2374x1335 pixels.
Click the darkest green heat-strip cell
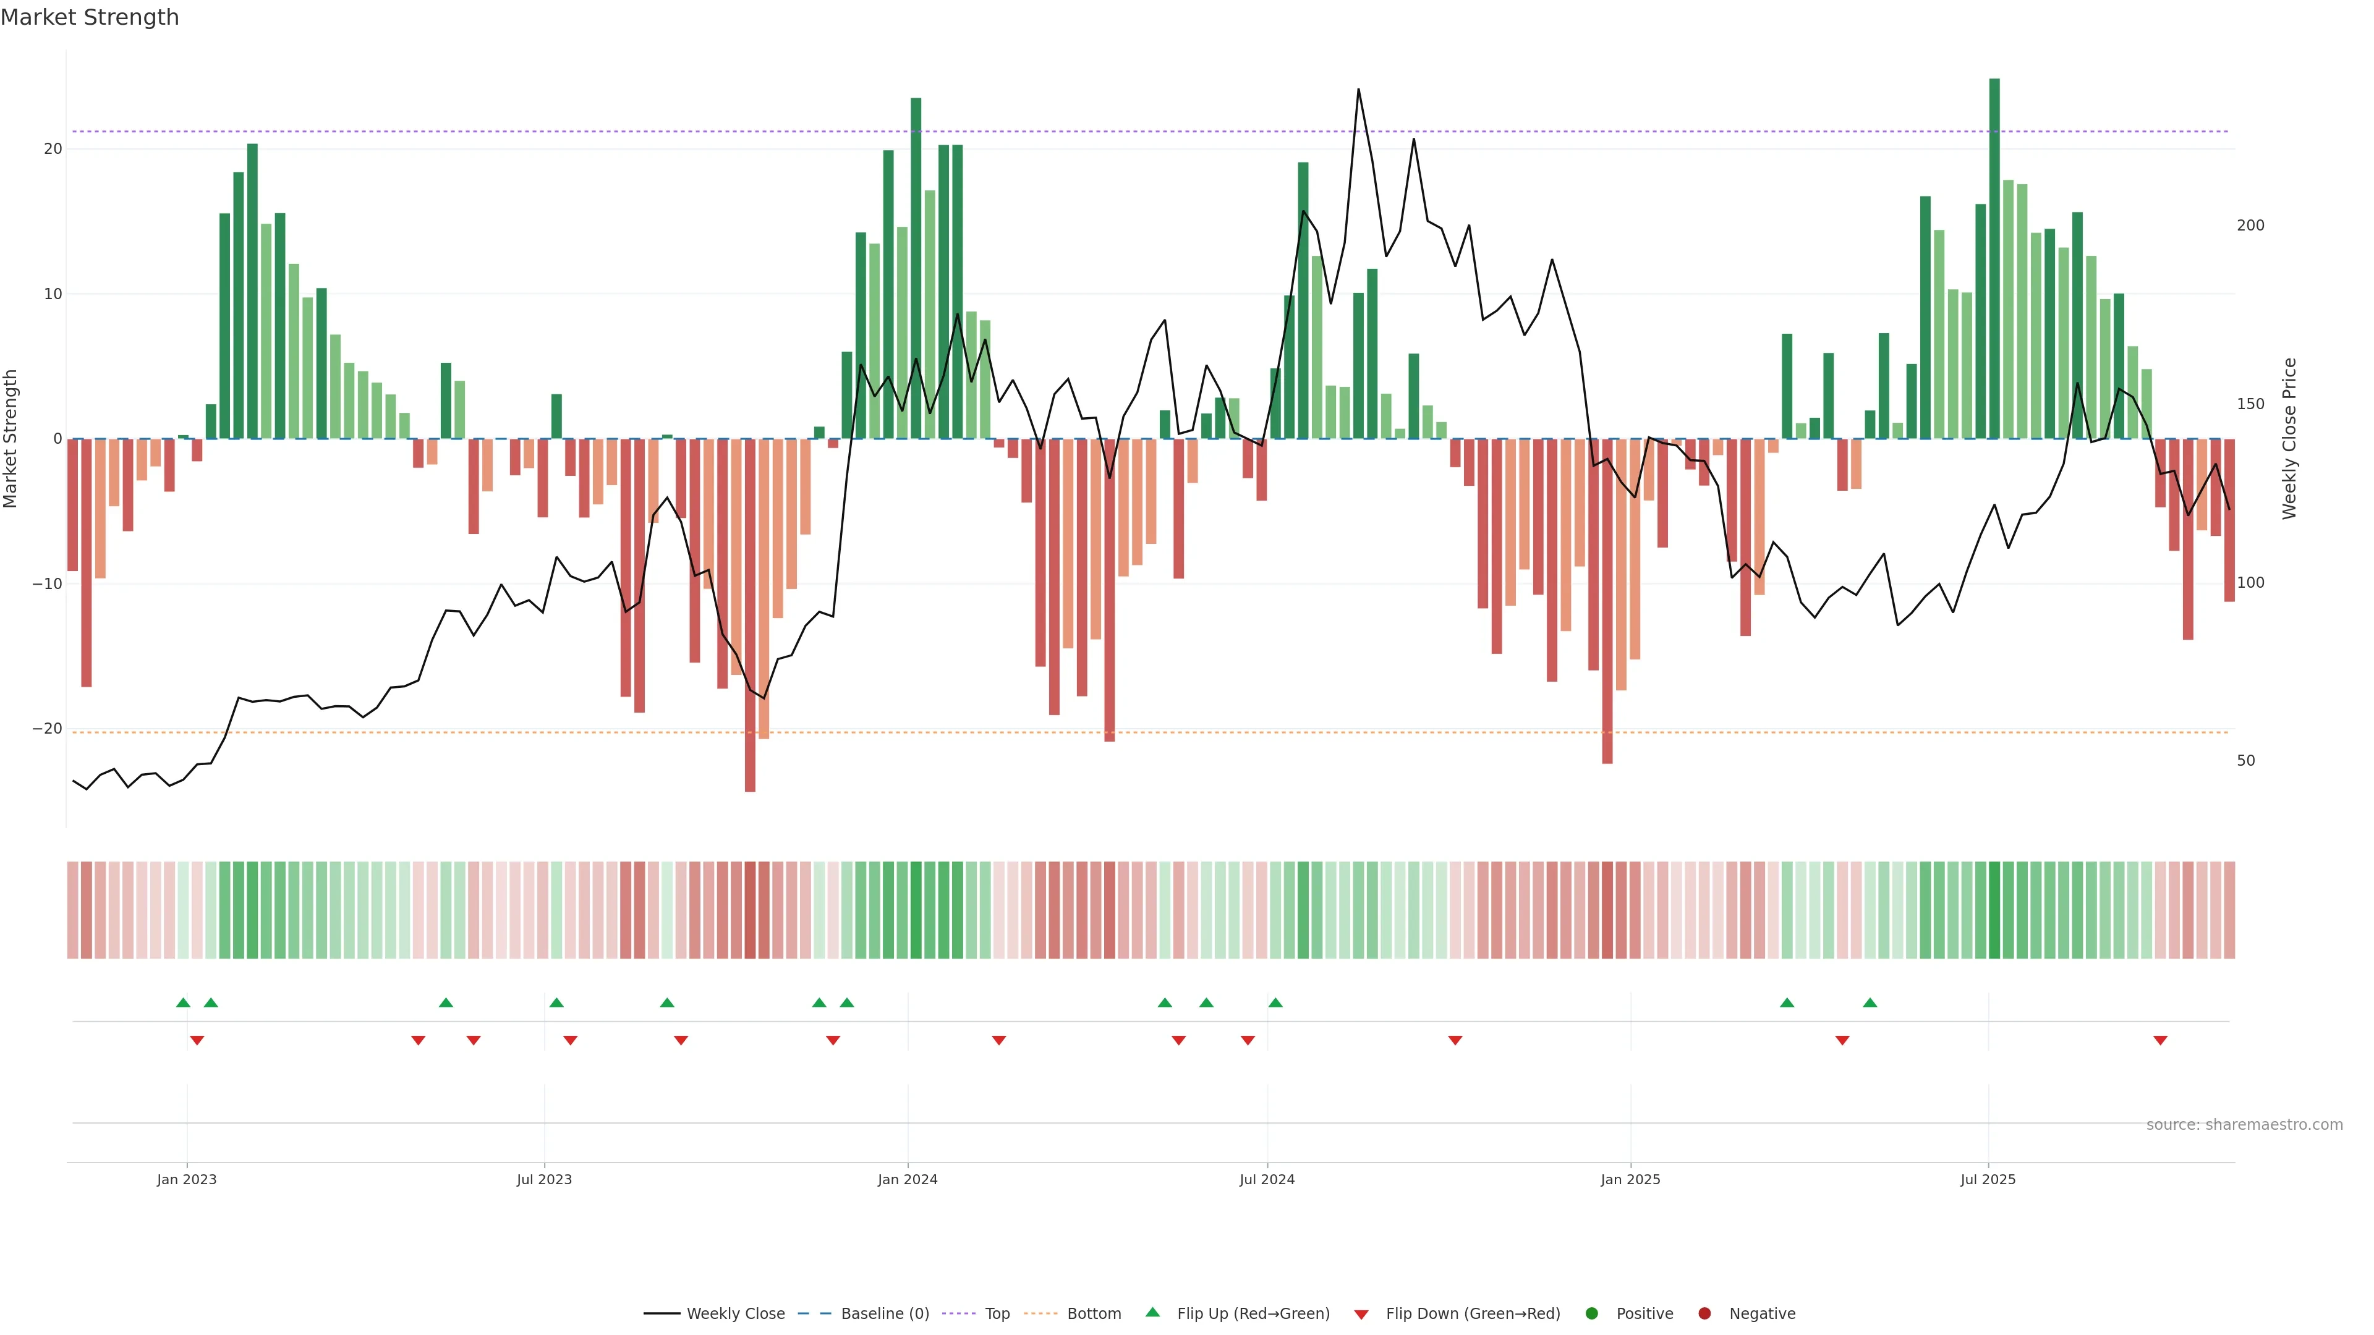point(1994,910)
